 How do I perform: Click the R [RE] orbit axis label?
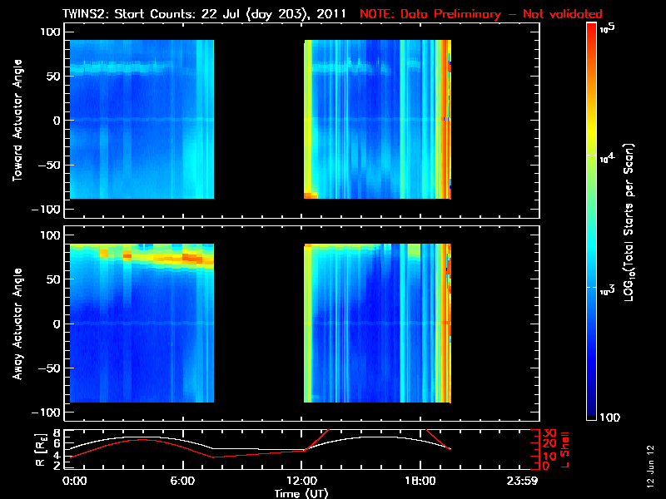tap(40, 450)
